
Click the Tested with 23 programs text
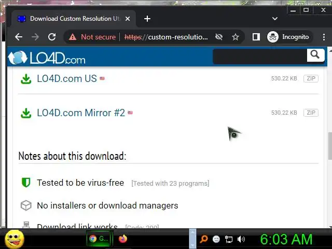point(170,183)
